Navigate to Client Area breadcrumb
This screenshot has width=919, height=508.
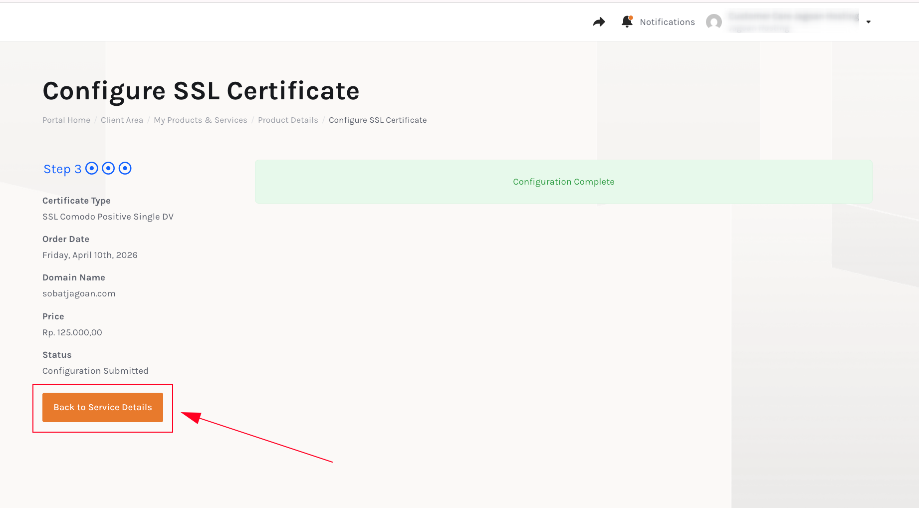tap(122, 120)
